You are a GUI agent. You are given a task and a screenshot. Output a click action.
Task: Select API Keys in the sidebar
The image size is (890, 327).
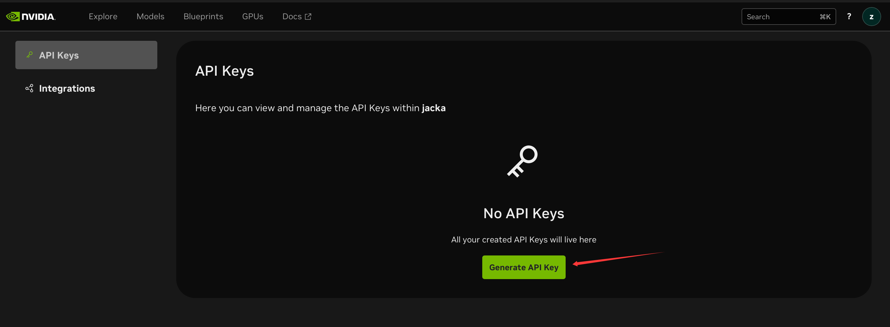pos(86,55)
